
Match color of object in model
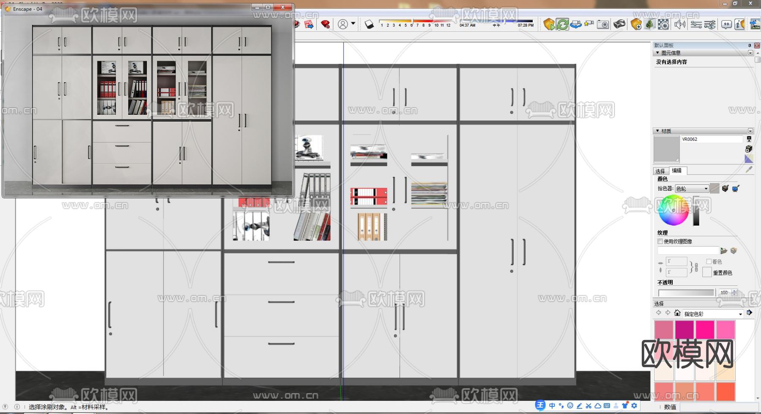pos(725,189)
